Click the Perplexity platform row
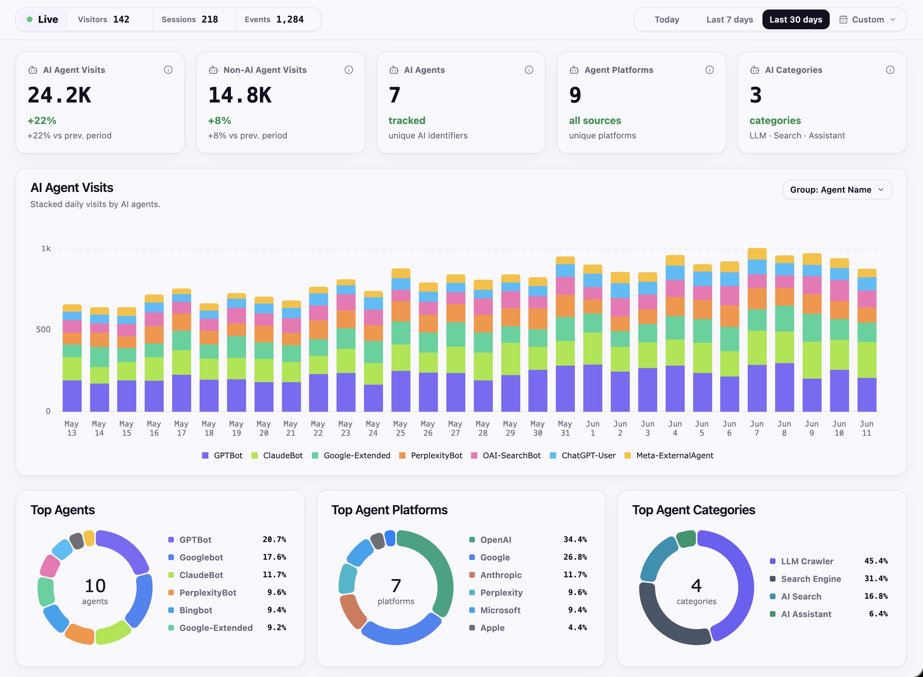The image size is (923, 677). click(528, 592)
